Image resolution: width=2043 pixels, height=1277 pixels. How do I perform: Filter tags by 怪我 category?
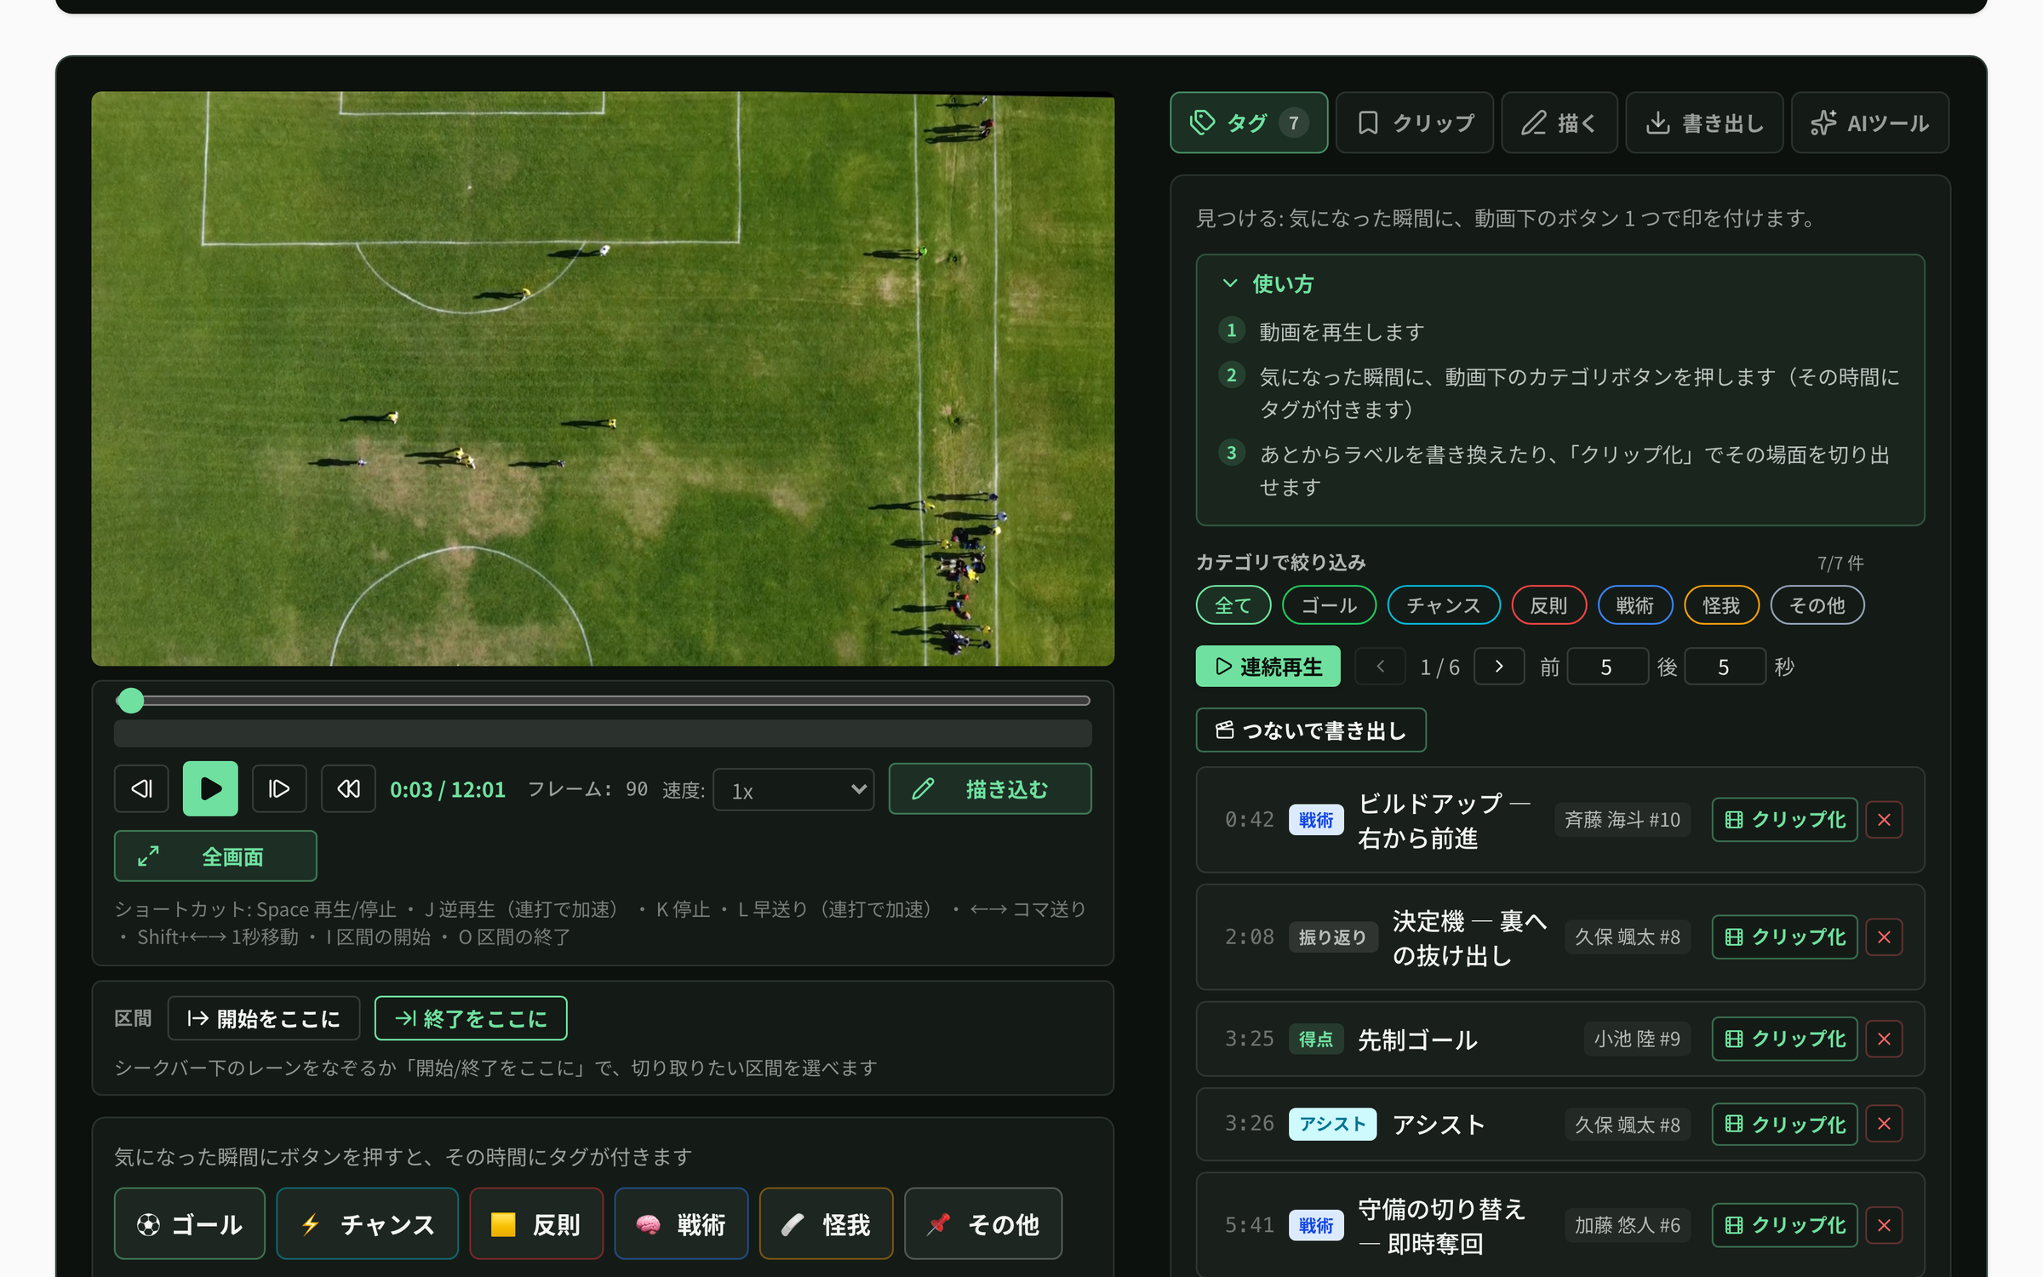click(1721, 605)
